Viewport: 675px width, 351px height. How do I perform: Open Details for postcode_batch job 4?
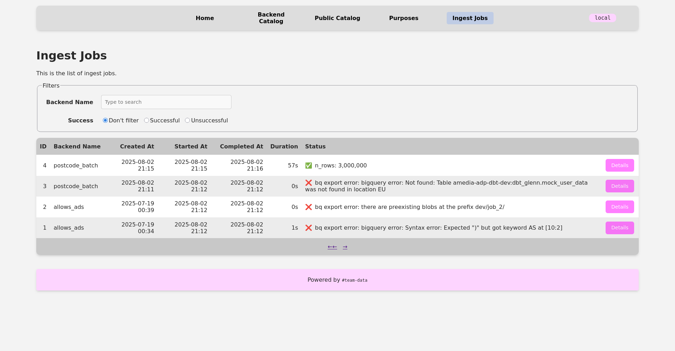click(x=619, y=165)
